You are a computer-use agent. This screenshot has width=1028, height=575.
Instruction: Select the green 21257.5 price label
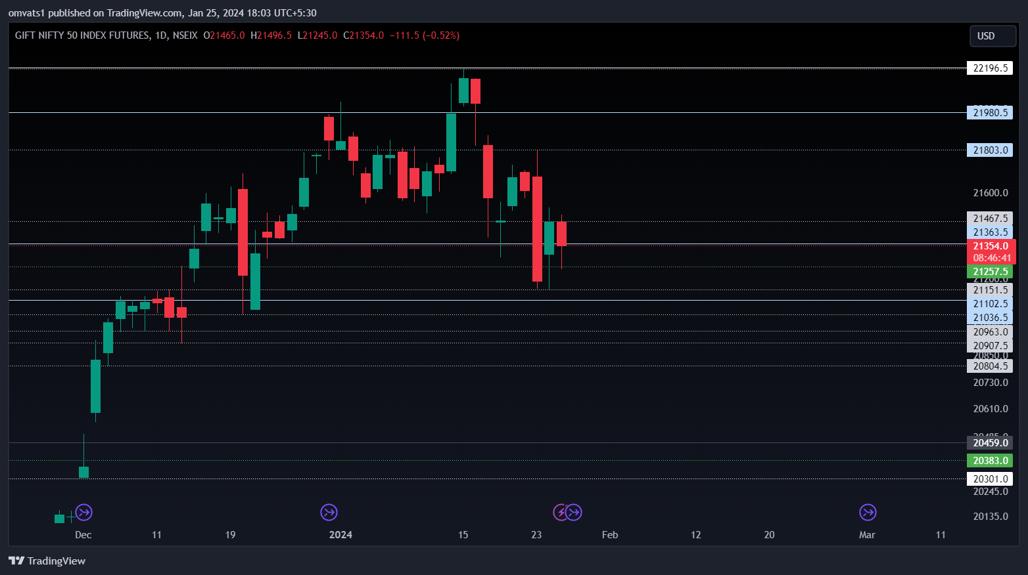click(990, 272)
